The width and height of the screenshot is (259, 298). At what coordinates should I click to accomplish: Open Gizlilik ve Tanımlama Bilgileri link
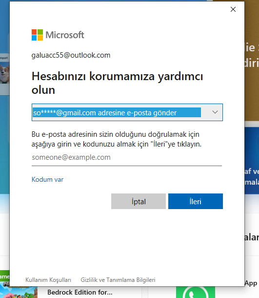[x=118, y=280]
